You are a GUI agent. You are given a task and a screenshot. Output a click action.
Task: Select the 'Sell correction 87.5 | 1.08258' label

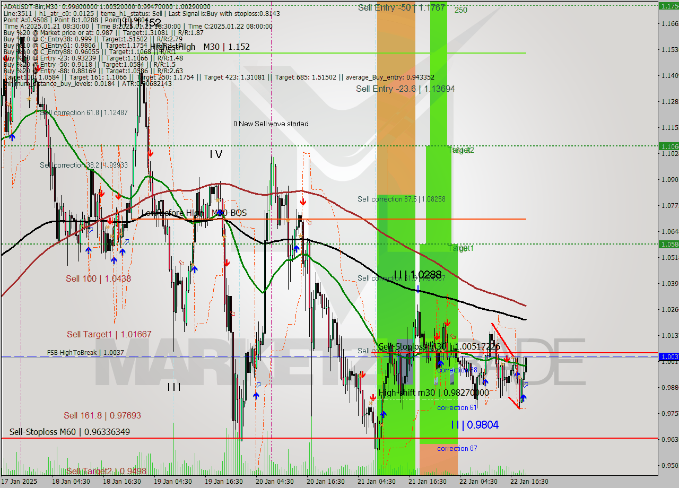[401, 199]
